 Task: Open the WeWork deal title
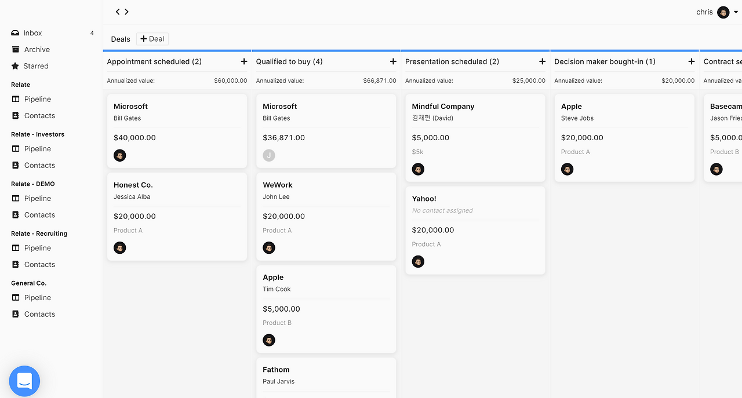coord(278,185)
